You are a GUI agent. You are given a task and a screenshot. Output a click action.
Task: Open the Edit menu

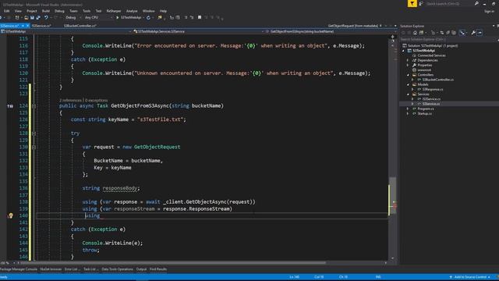(x=6, y=11)
